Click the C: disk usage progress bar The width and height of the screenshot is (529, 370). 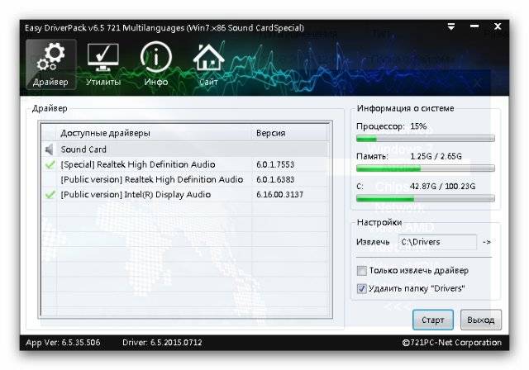point(426,198)
